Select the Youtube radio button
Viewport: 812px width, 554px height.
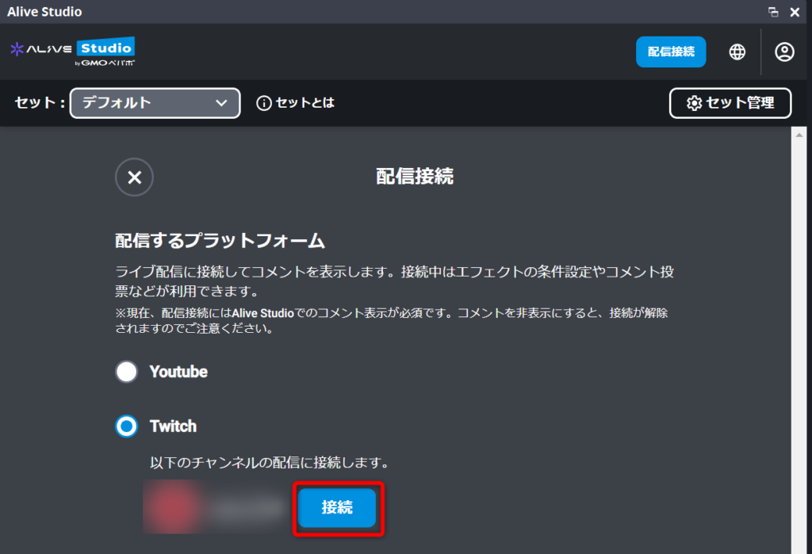pos(127,372)
